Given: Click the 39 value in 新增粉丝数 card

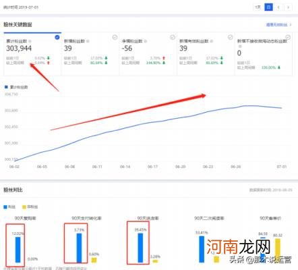Looking at the screenshot, I should 68,49.
